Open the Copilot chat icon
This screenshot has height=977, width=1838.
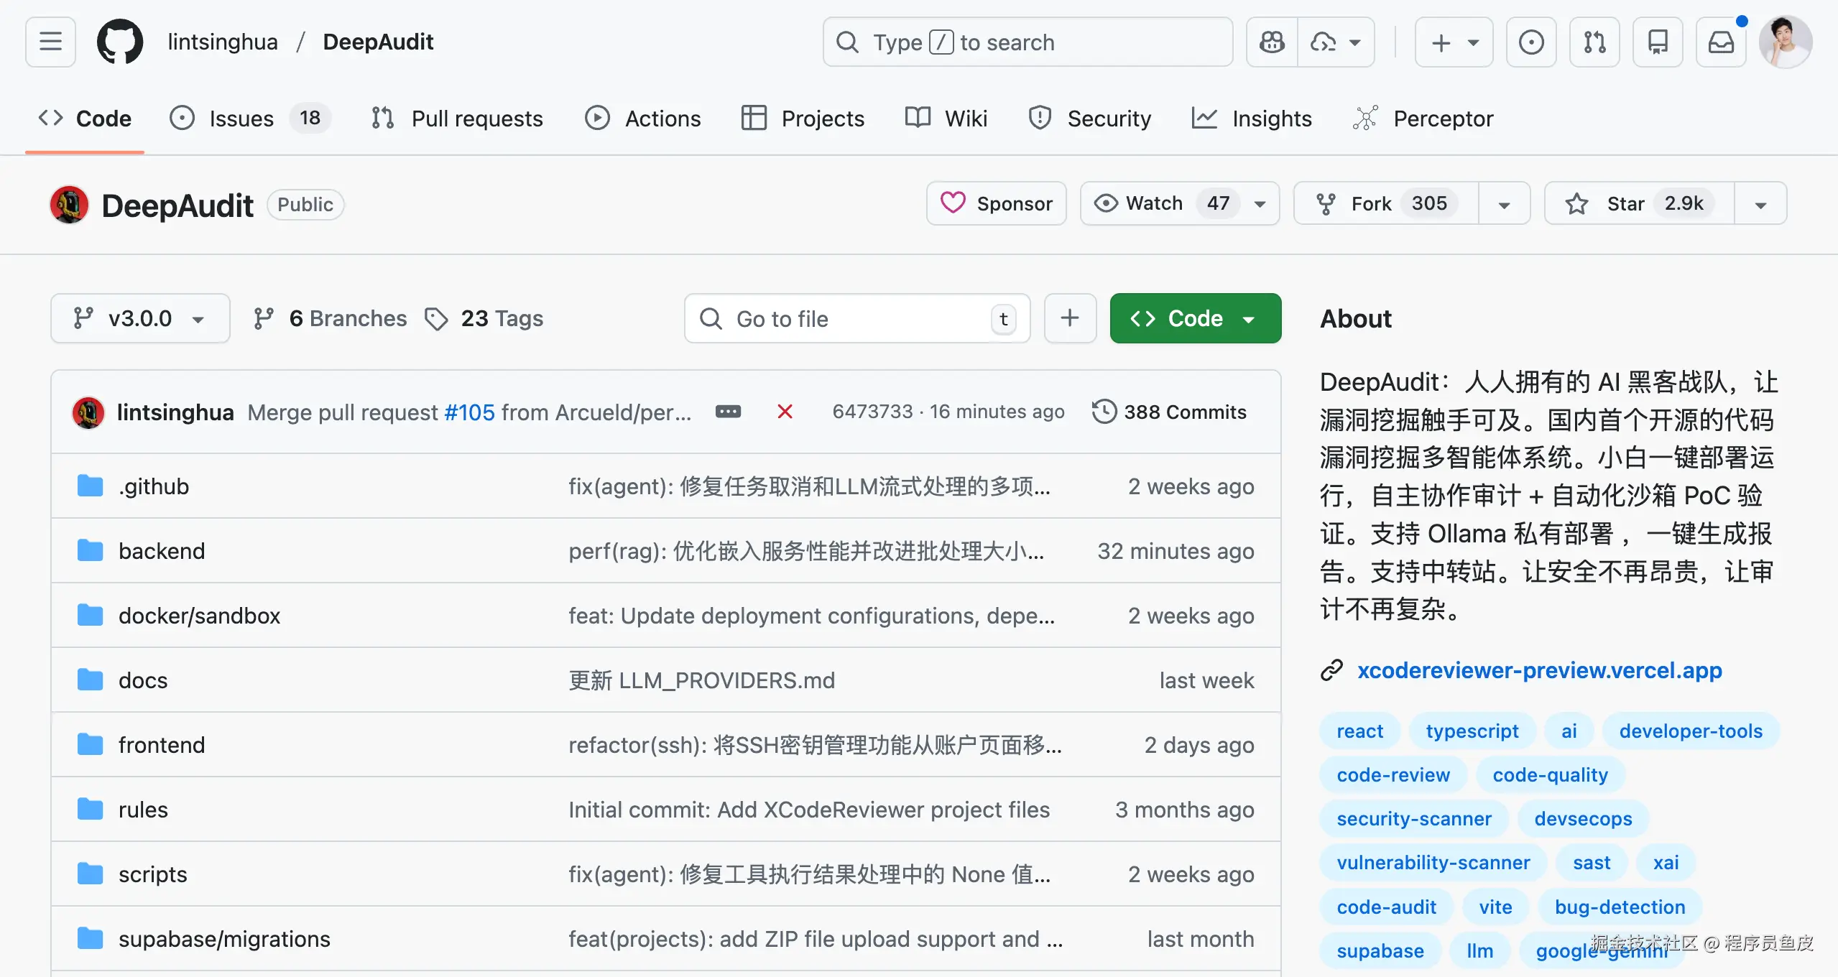(x=1272, y=42)
